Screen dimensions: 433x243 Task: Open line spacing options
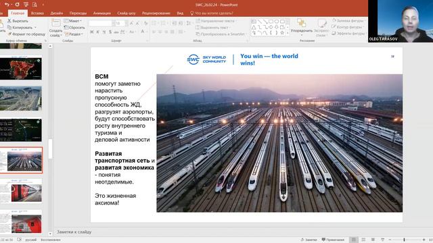(x=189, y=24)
